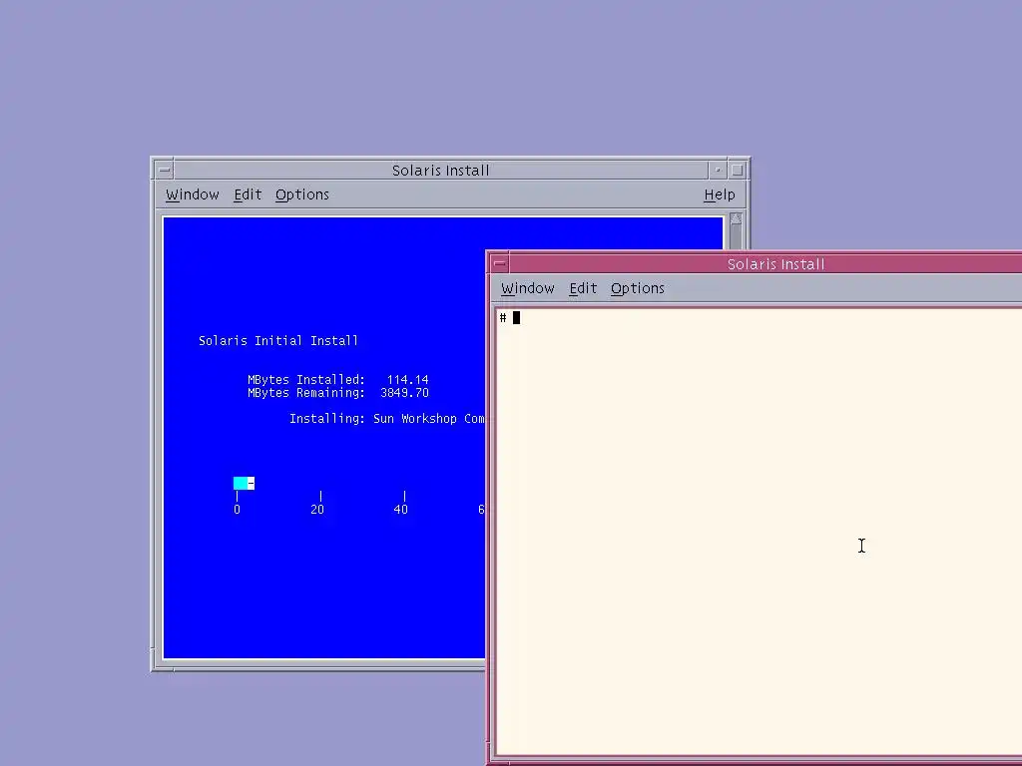1022x766 pixels.
Task: Open Options menu in back Solaris Install window
Action: tap(301, 194)
